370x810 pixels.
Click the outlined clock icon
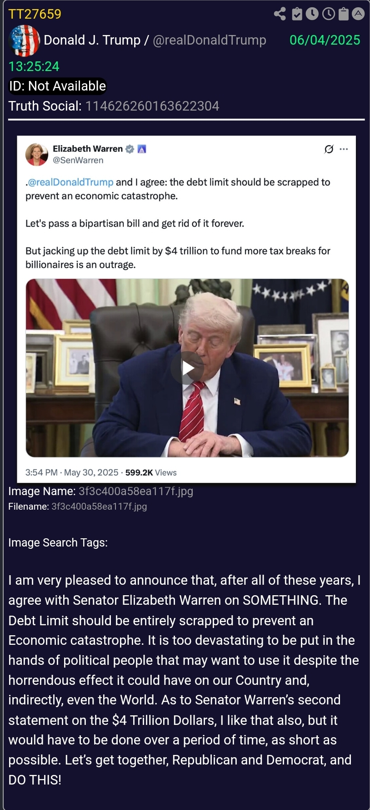pyautogui.click(x=328, y=14)
